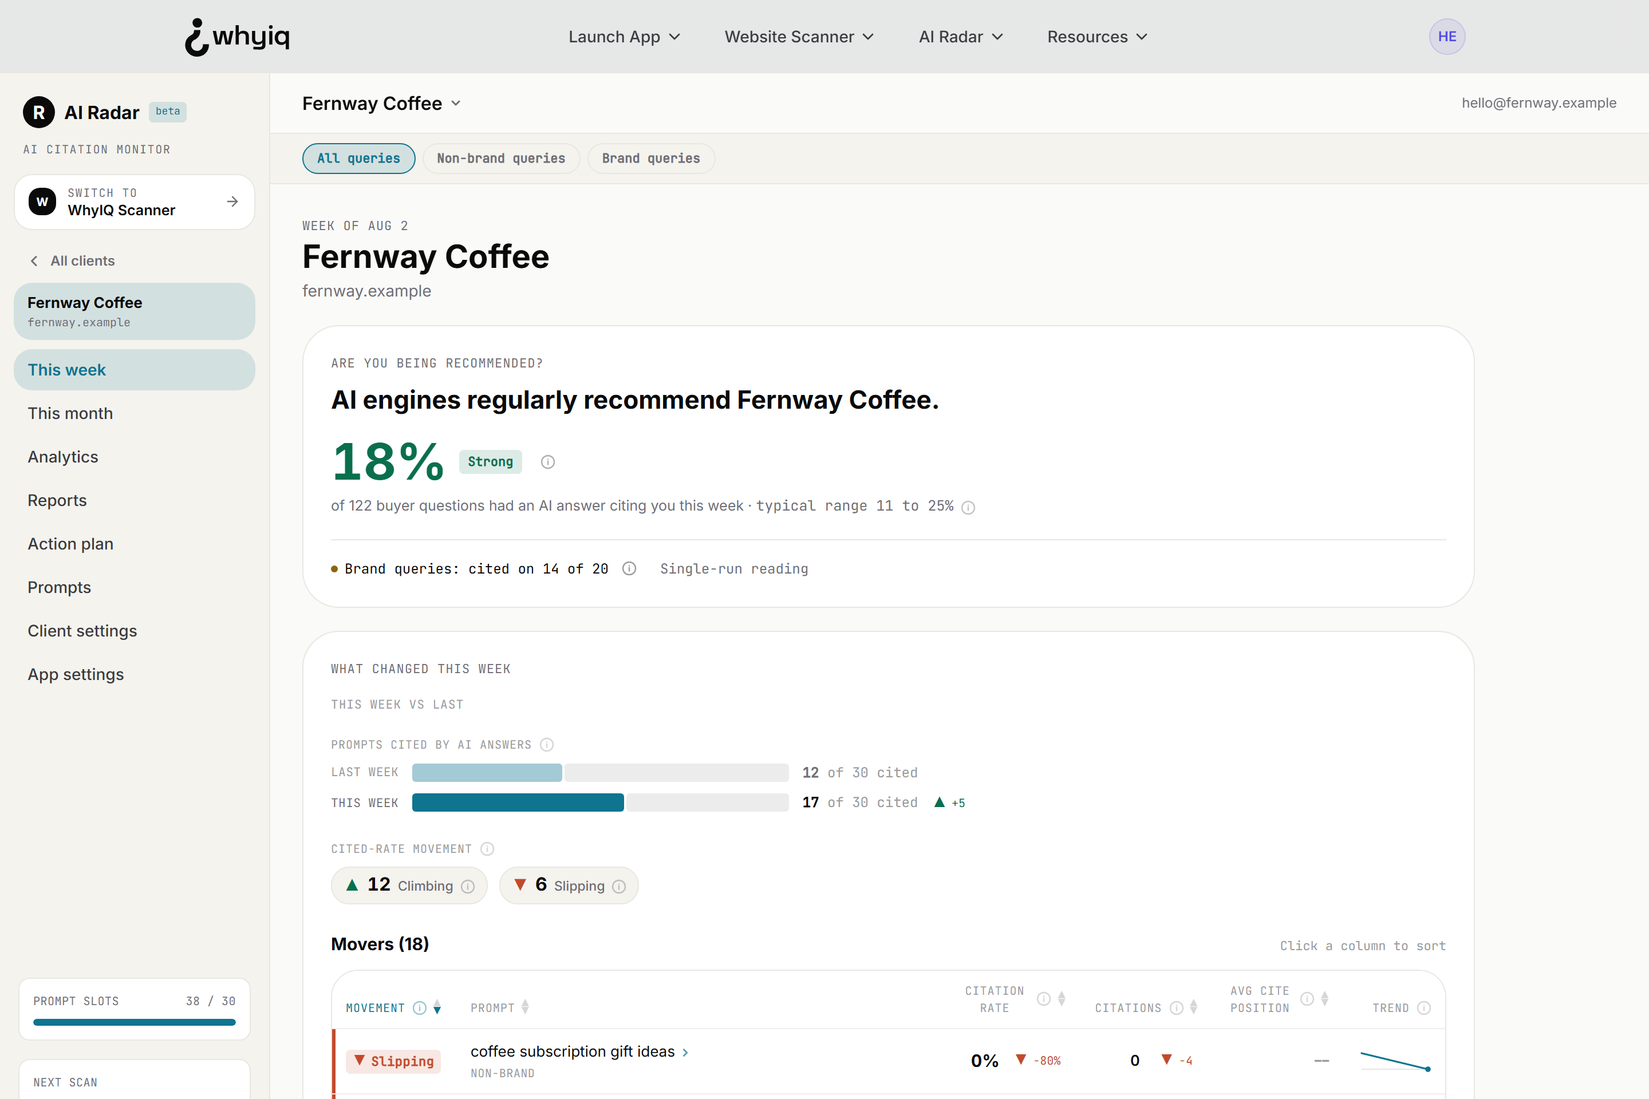This screenshot has height=1099, width=1649.
Task: Click the info icon in the Slipping chip
Action: 618,887
